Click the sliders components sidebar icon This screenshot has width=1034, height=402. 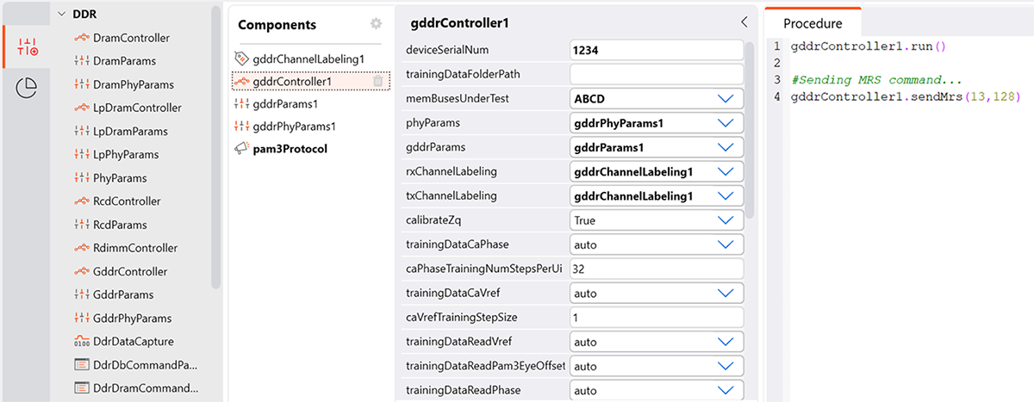[27, 47]
